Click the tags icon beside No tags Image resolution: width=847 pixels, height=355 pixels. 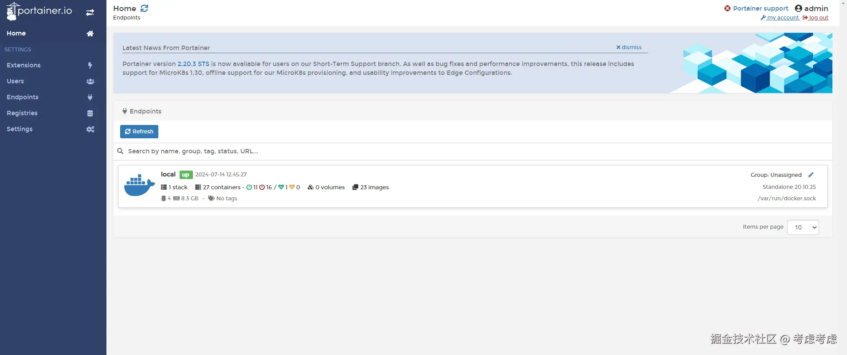212,199
